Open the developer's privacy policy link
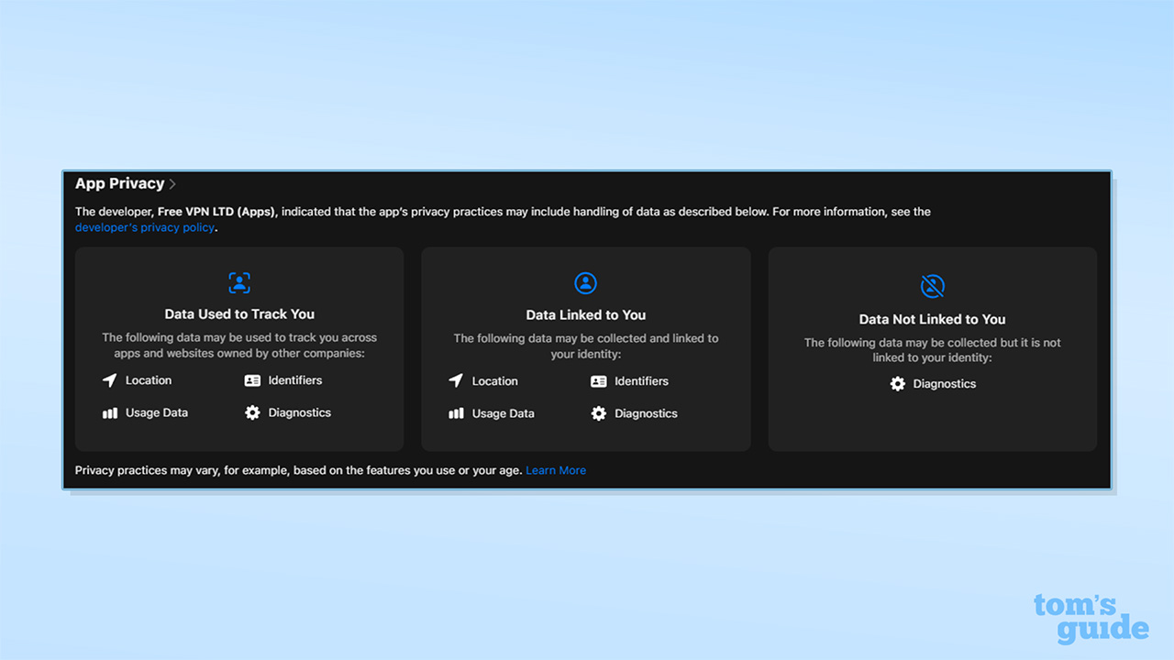The image size is (1174, 660). (x=144, y=226)
